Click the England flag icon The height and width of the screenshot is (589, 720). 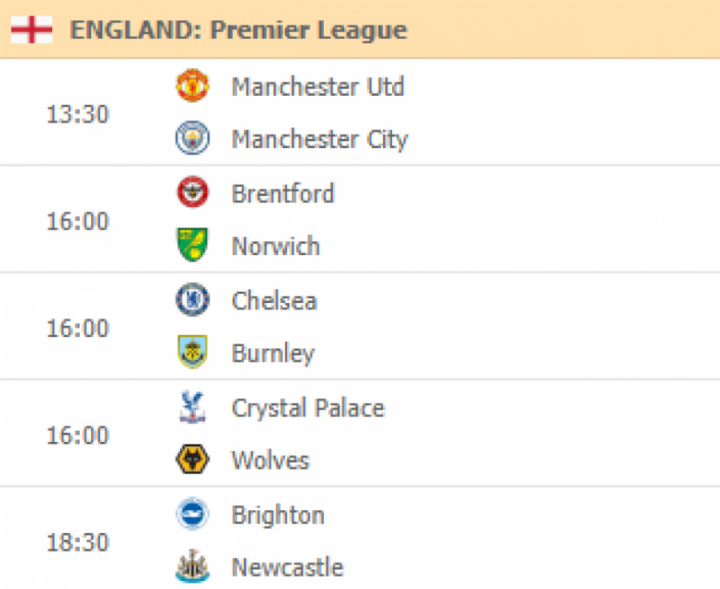click(x=32, y=30)
